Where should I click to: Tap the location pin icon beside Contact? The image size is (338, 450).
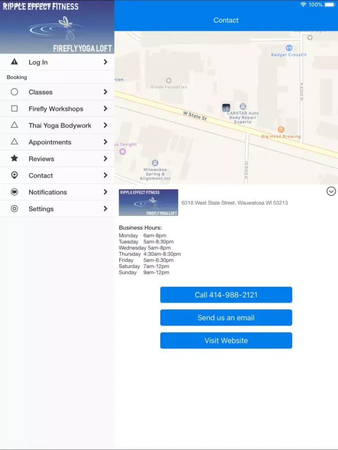[x=14, y=175]
